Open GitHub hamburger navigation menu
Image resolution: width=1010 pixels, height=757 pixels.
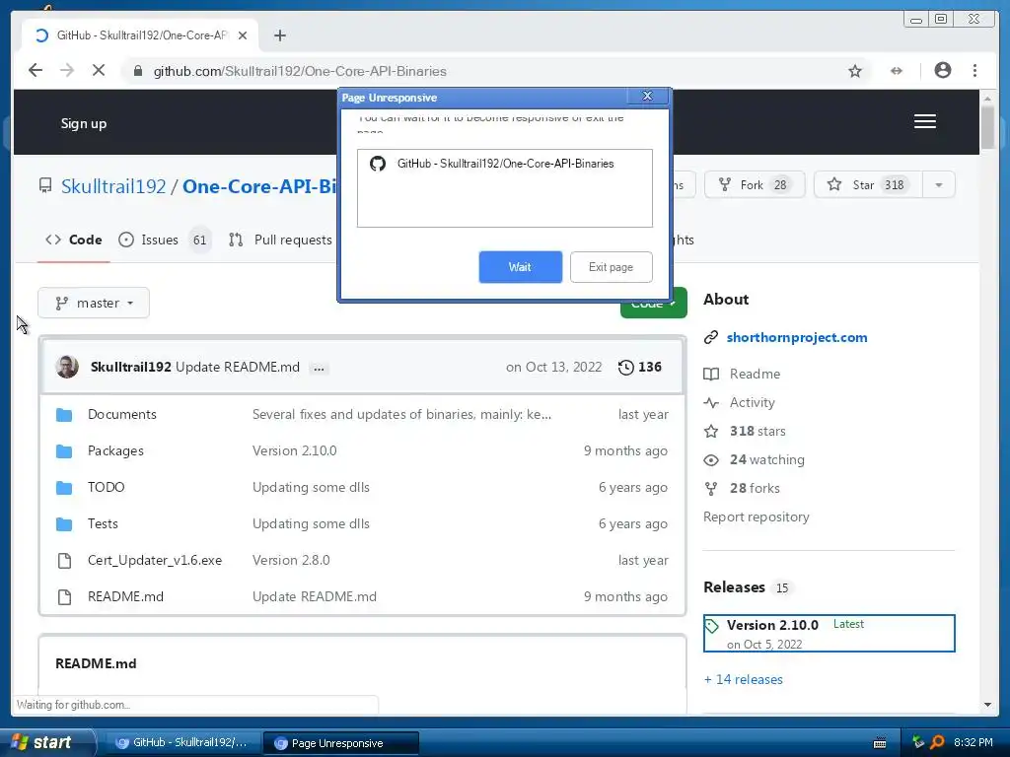tap(925, 121)
